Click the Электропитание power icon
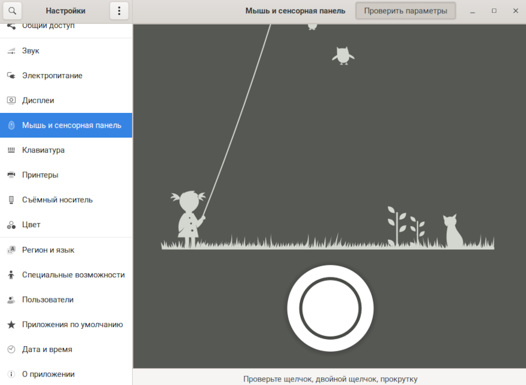The width and height of the screenshot is (526, 385). click(11, 76)
